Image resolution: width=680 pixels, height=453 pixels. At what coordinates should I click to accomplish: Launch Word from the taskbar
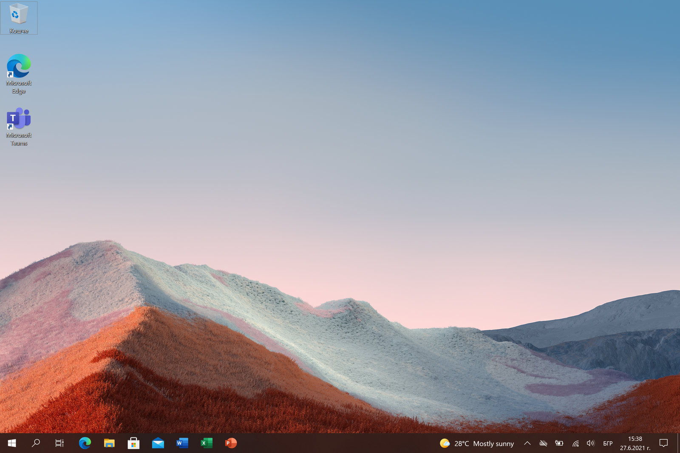pyautogui.click(x=182, y=443)
